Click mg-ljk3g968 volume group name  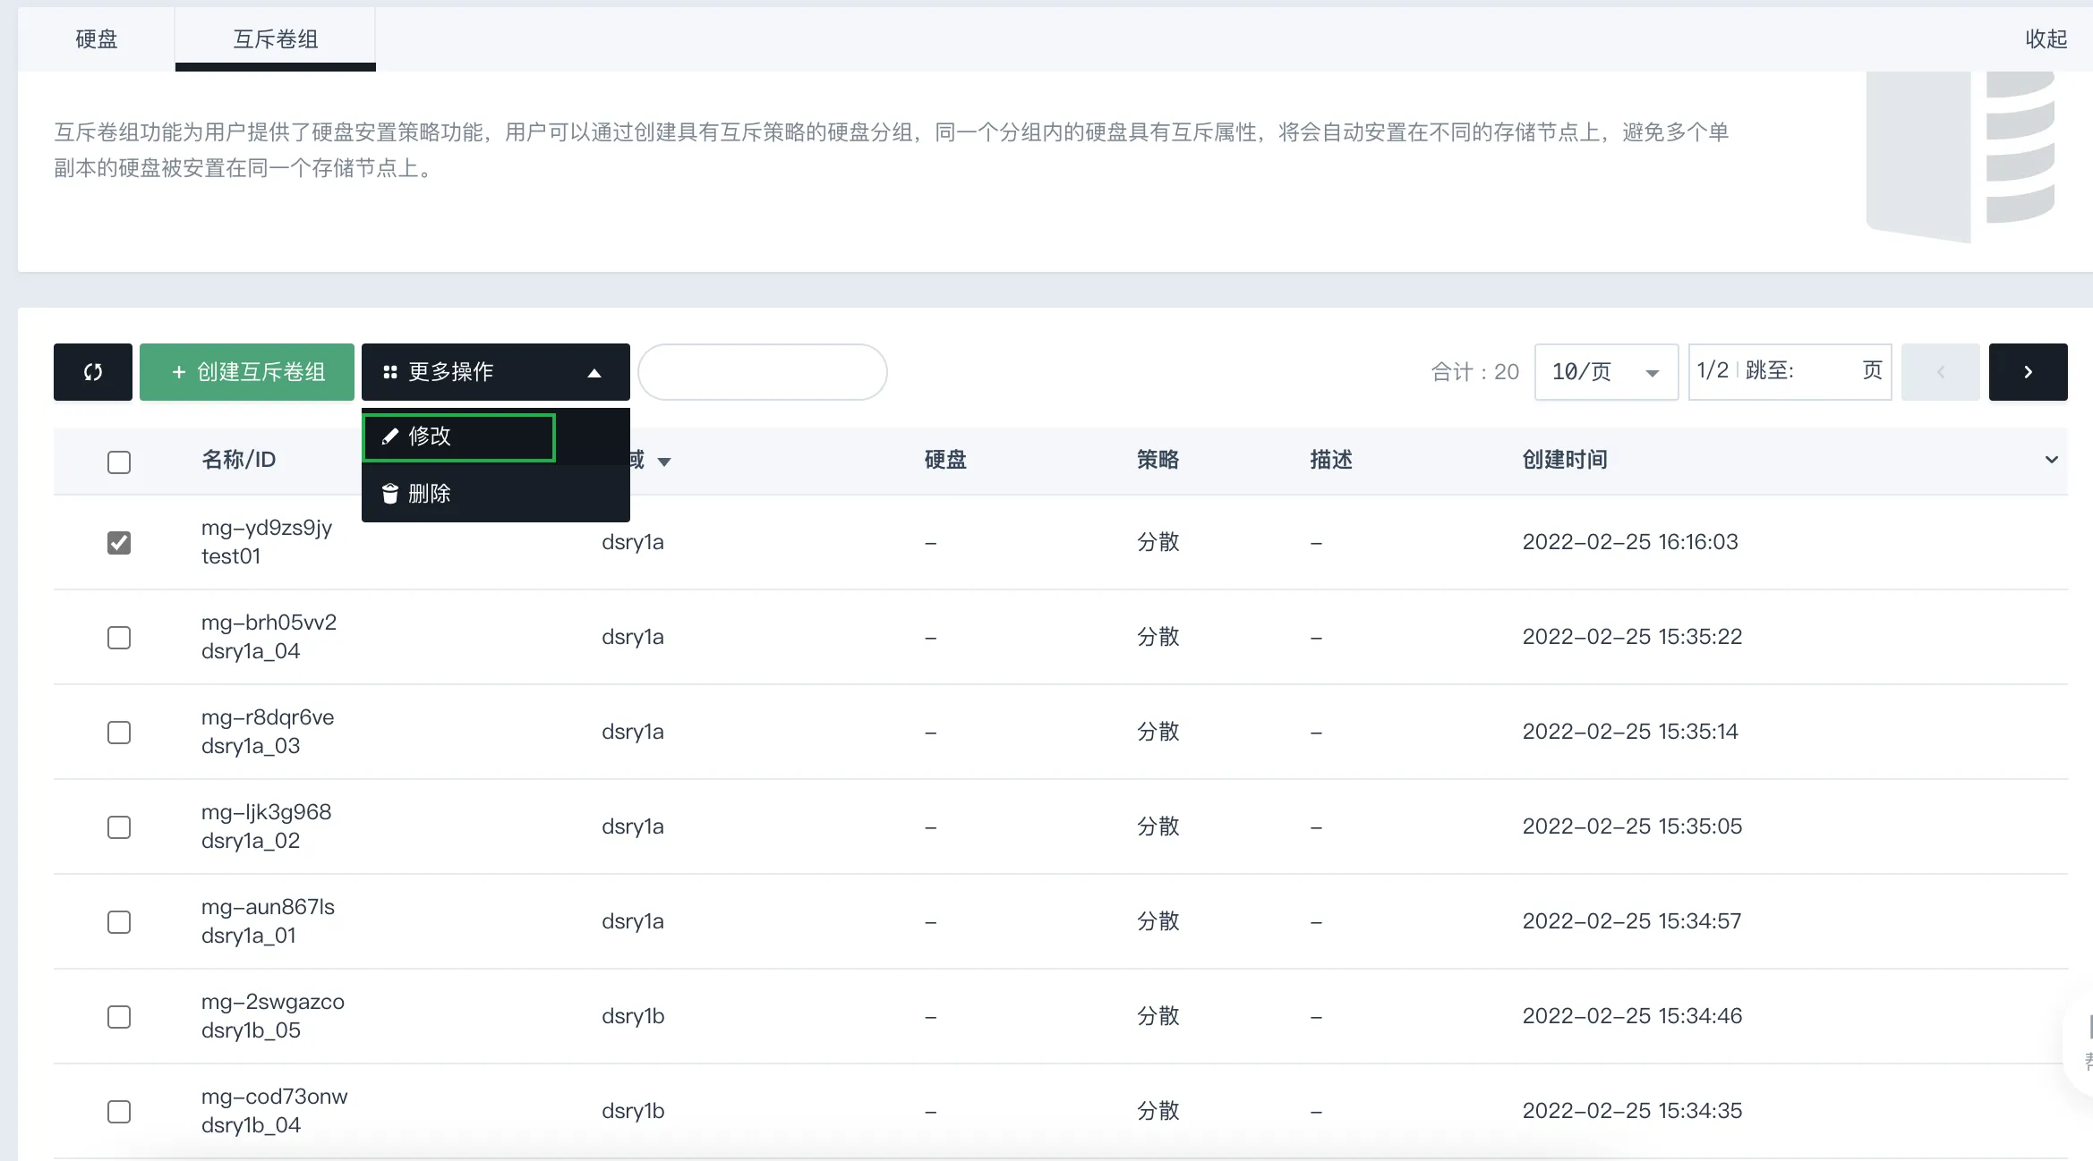click(x=267, y=812)
